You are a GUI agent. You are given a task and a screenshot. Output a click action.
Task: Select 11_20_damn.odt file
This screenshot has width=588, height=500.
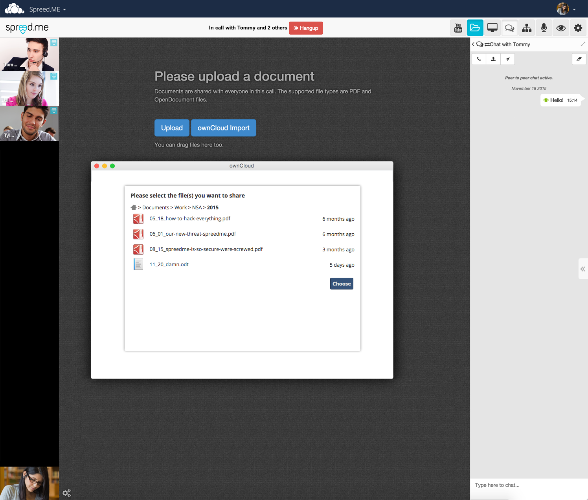[x=243, y=265]
